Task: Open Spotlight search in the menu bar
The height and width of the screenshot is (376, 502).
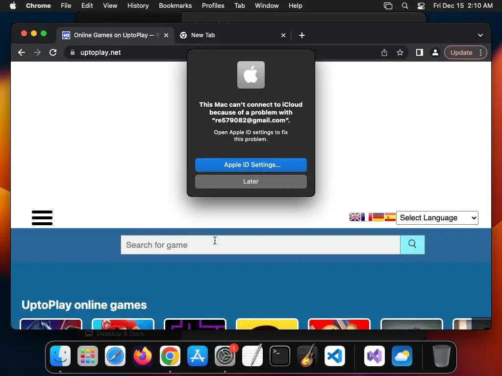Action: coord(404,6)
